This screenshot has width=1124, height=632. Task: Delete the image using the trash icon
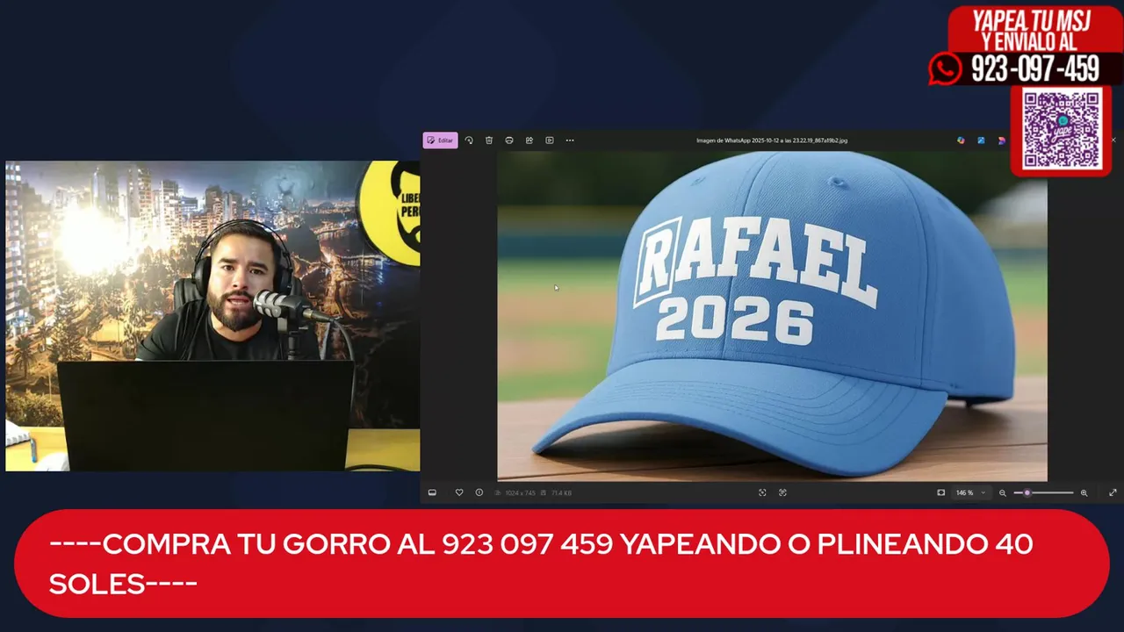[489, 140]
